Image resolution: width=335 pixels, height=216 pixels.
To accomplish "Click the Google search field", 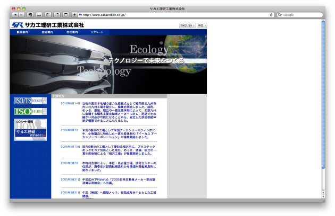I will [300, 15].
